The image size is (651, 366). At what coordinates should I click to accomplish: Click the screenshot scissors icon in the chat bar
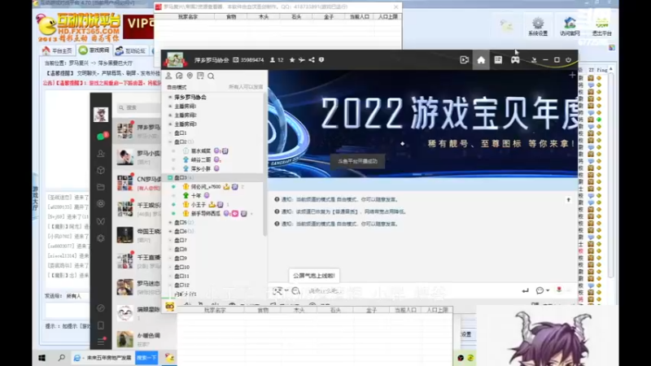click(277, 291)
